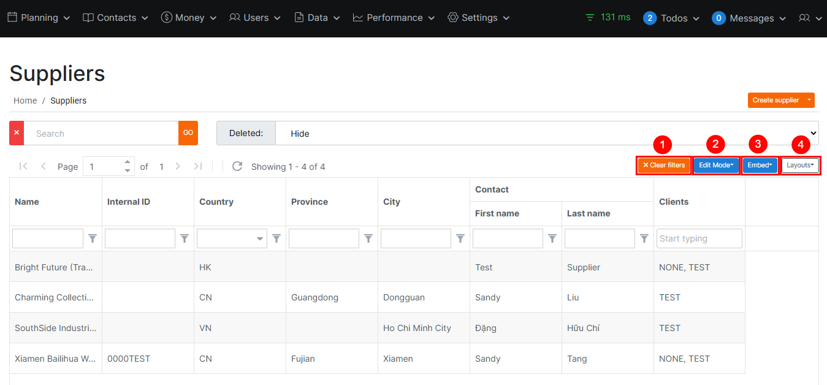Open the Contacts menu
Image resolution: width=827 pixels, height=385 pixels.
115,18
